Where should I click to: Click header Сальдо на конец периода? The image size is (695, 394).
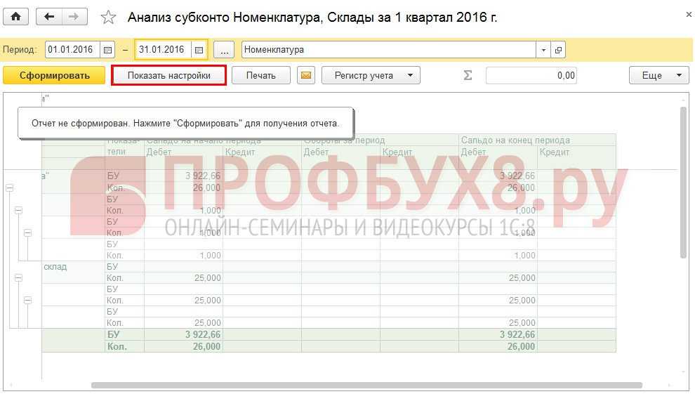point(515,140)
